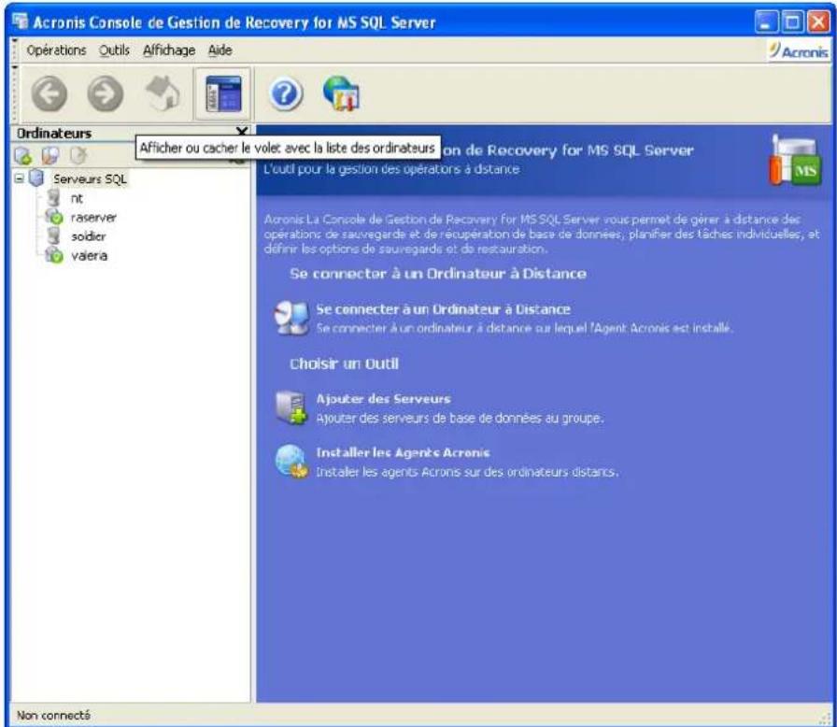
Task: Click the Acronis logo in the menu bar
Action: pos(799,51)
